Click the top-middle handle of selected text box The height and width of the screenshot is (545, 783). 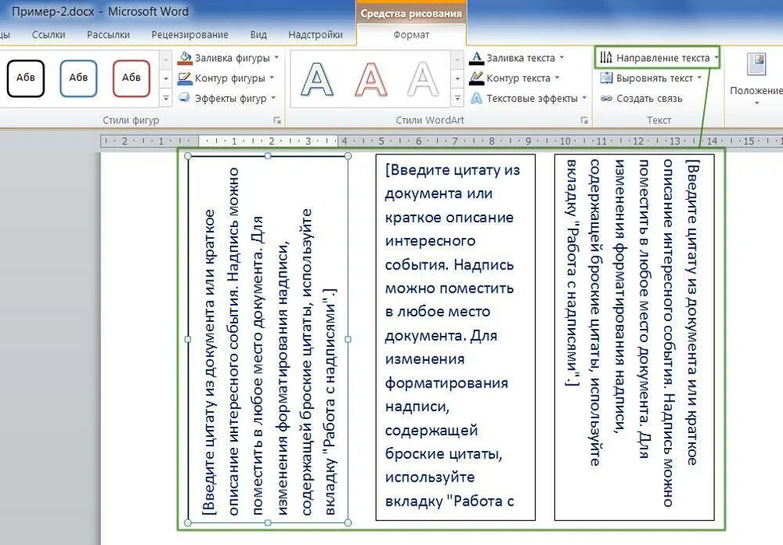point(268,157)
